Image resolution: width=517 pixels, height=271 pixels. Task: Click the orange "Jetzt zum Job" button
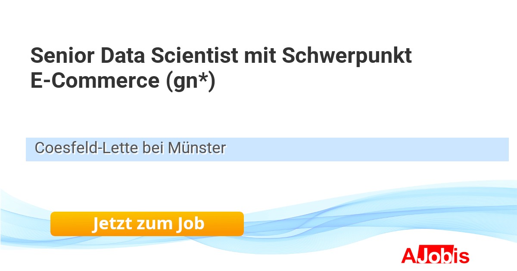click(147, 224)
